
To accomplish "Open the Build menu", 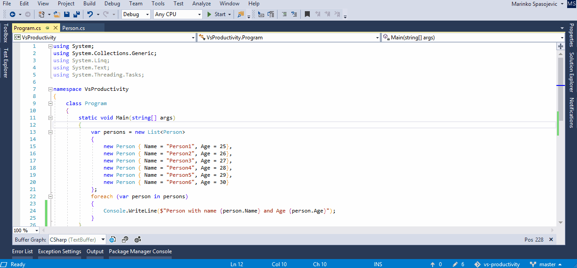I will 89,4.
